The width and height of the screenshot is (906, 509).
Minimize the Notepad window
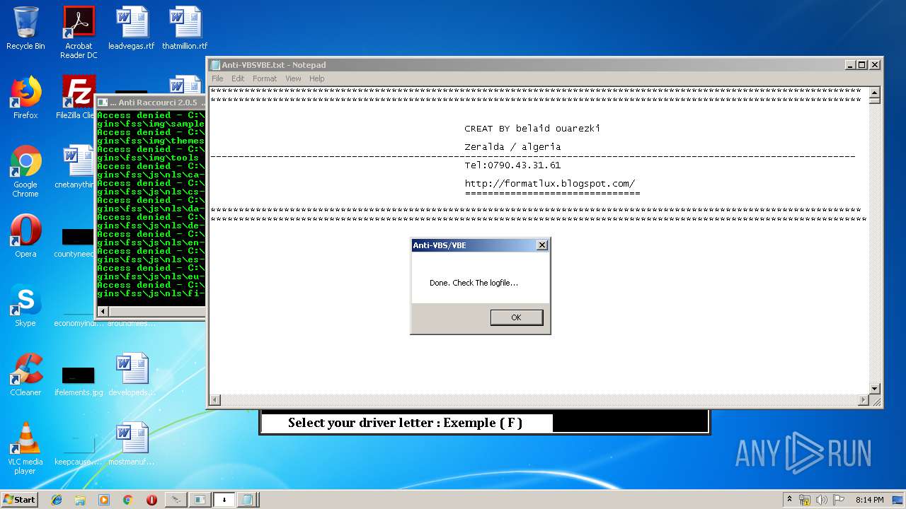pyautogui.click(x=850, y=64)
